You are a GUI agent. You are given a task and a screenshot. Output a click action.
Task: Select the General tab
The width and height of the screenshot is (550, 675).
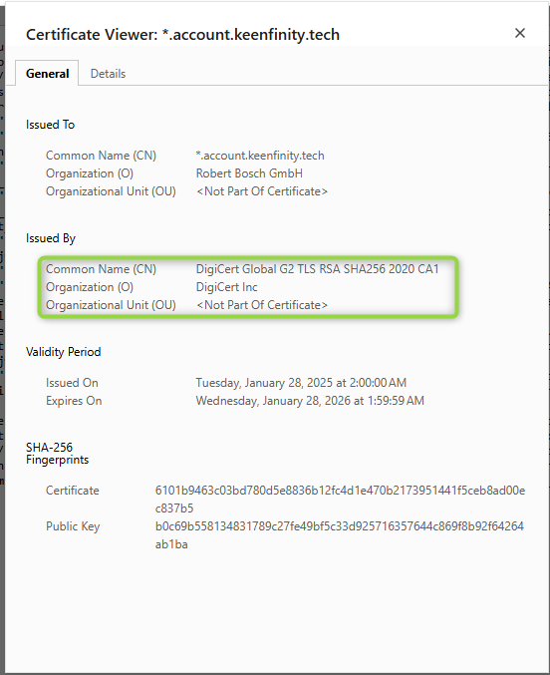point(48,74)
